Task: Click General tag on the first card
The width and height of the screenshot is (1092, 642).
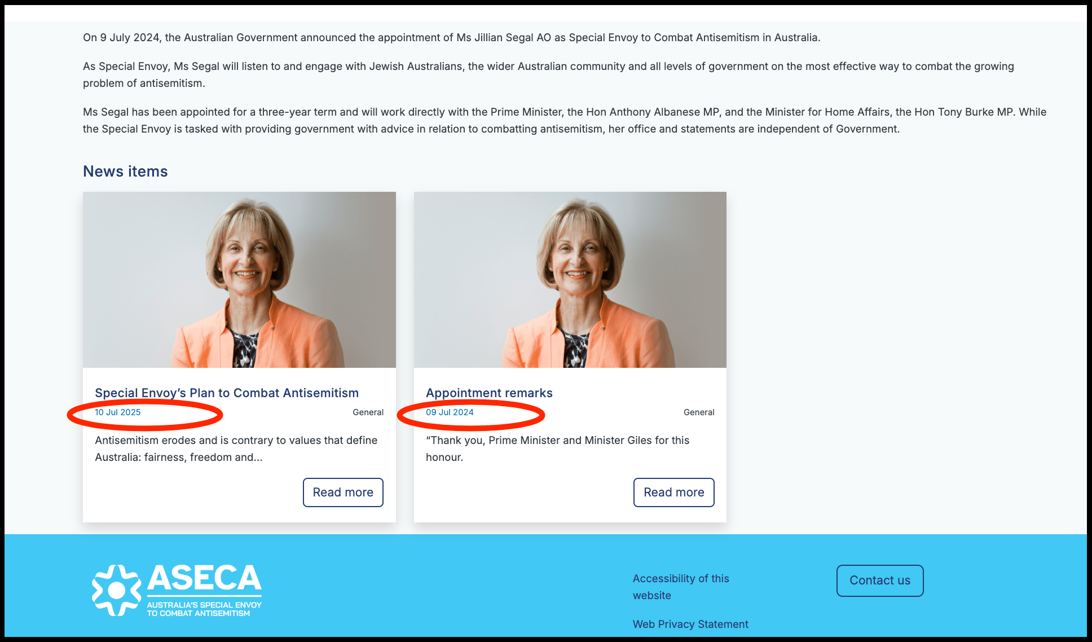Action: coord(368,412)
